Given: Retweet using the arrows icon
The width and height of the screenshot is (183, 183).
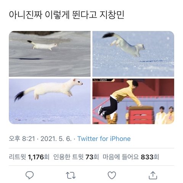Looking at the screenshot, I should 71,175.
